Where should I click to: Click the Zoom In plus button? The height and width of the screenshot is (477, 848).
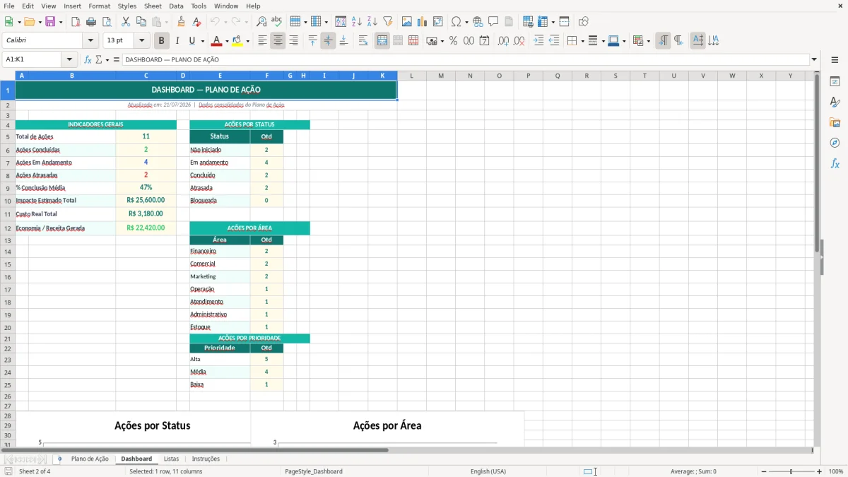(x=819, y=471)
